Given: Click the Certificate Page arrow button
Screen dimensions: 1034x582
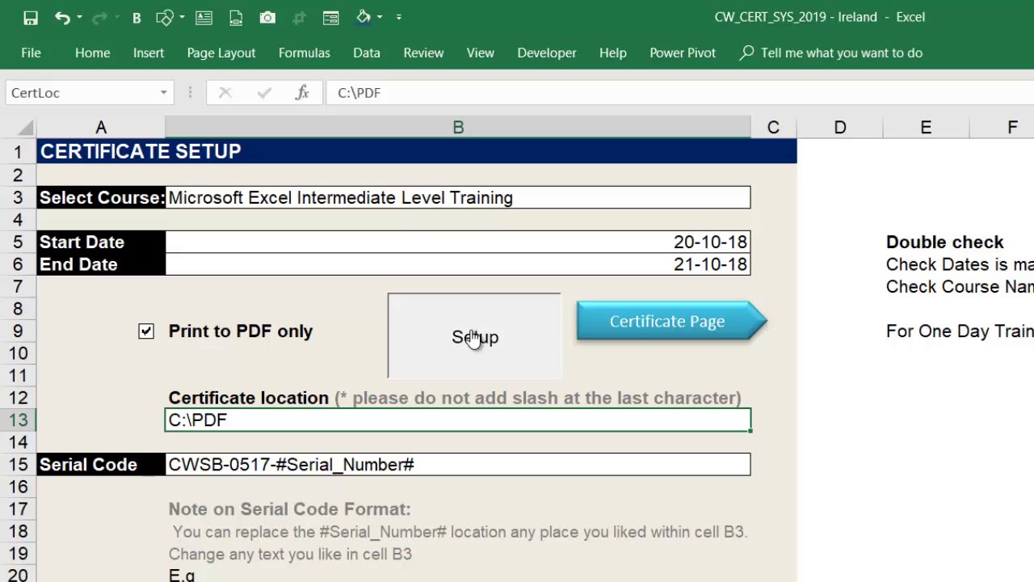Looking at the screenshot, I should pyautogui.click(x=671, y=322).
